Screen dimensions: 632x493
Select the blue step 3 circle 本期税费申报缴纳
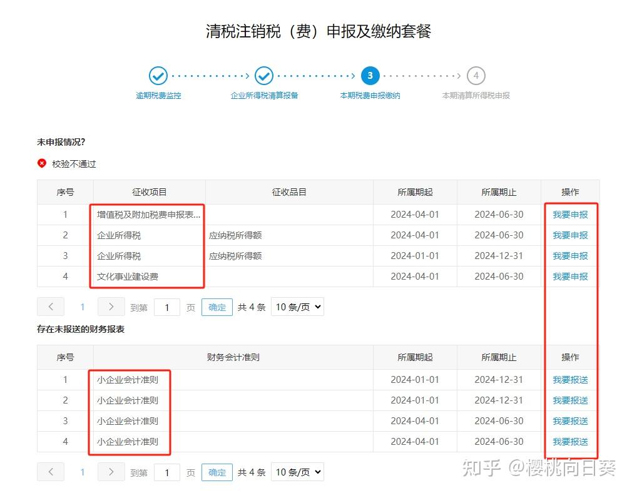[x=370, y=75]
